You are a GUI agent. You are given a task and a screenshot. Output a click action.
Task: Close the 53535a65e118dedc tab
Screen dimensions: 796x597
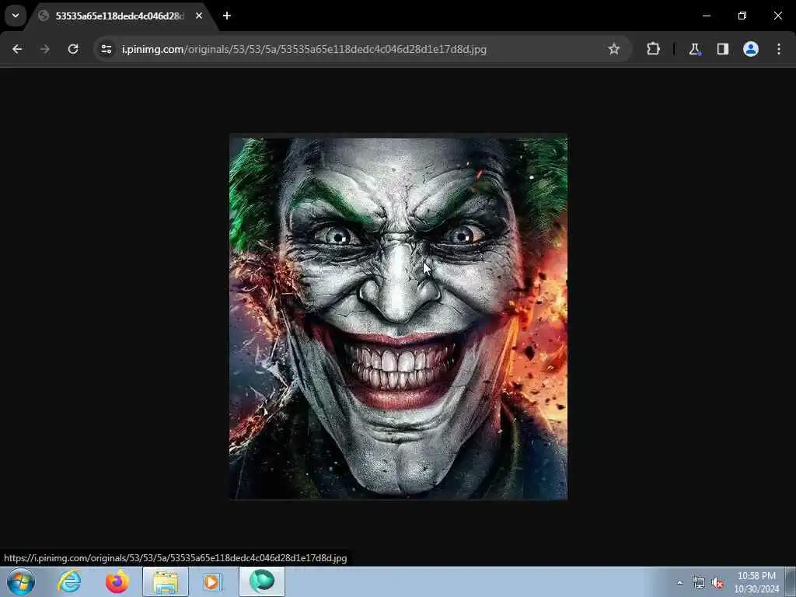[199, 16]
